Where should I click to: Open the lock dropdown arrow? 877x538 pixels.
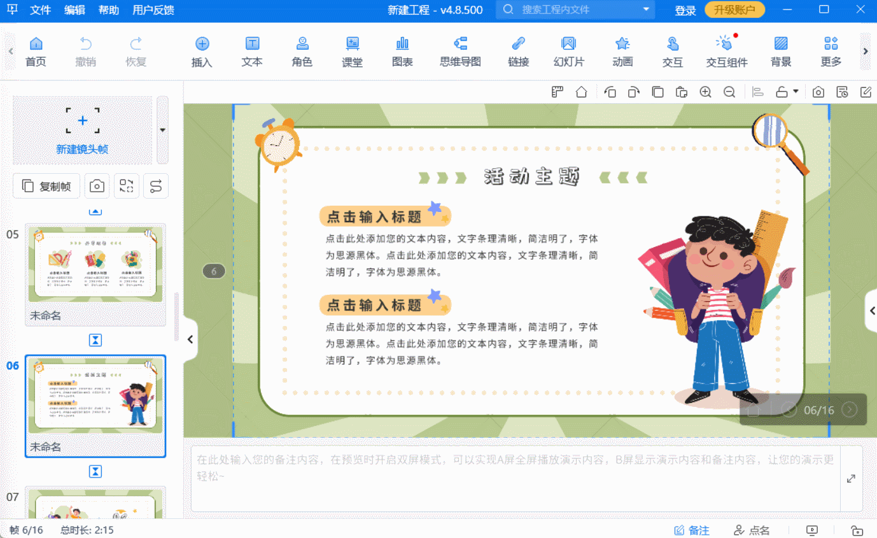click(796, 92)
